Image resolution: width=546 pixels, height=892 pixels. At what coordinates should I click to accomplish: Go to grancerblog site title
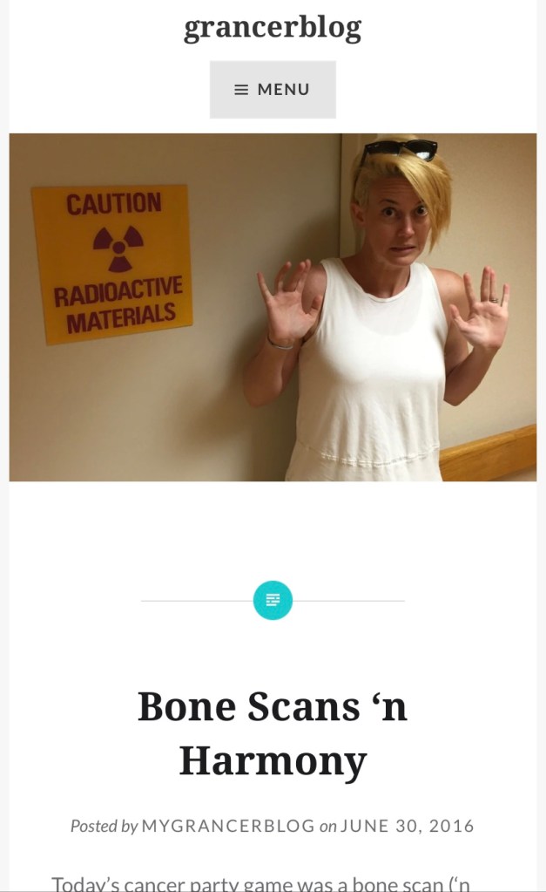tap(273, 29)
